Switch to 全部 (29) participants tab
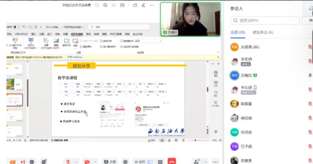 tap(238, 32)
